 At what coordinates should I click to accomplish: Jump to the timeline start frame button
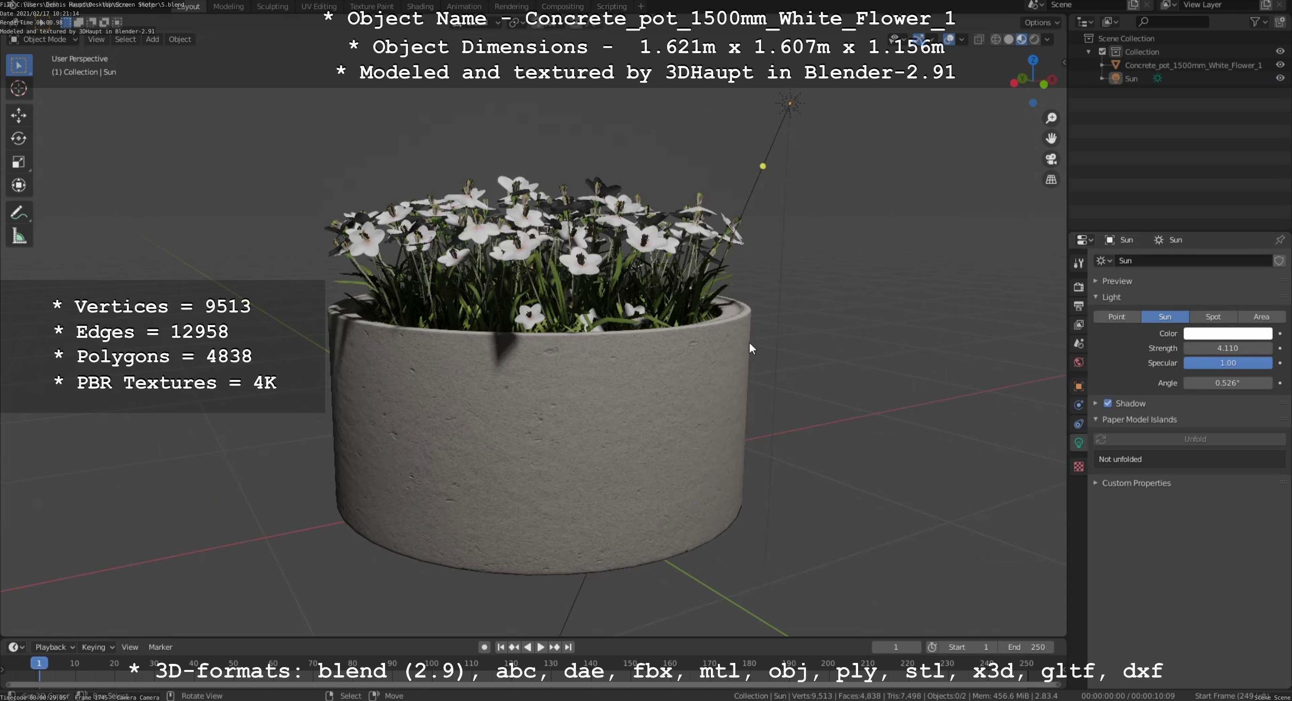[x=500, y=647]
